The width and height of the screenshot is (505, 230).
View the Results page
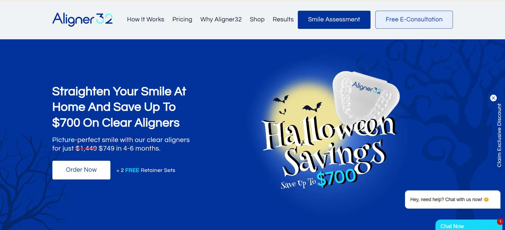tap(283, 20)
